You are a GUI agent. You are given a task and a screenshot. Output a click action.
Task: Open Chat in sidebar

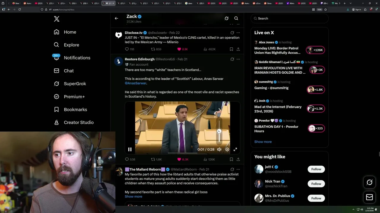(x=64, y=71)
